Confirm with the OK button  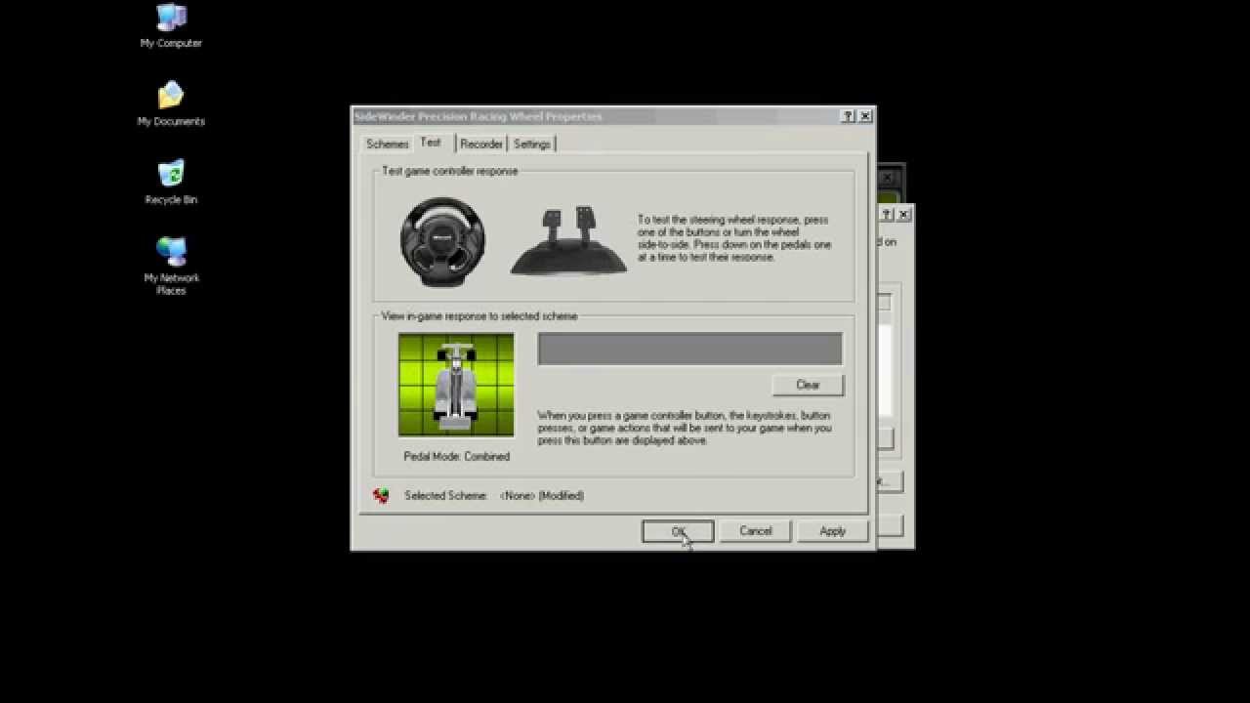tap(678, 531)
